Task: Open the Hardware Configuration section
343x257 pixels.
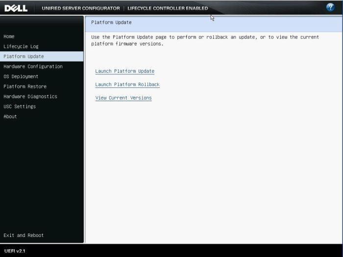Action: click(x=33, y=66)
